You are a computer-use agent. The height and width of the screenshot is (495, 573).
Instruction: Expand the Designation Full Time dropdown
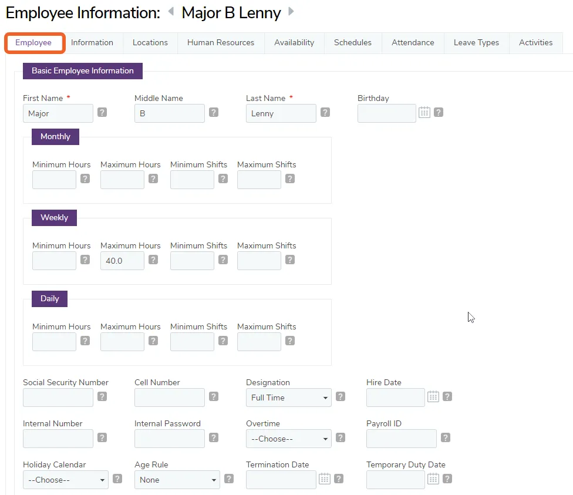289,398
